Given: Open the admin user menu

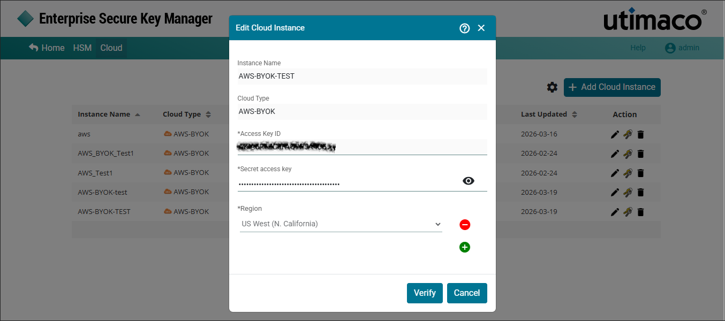Looking at the screenshot, I should [682, 48].
